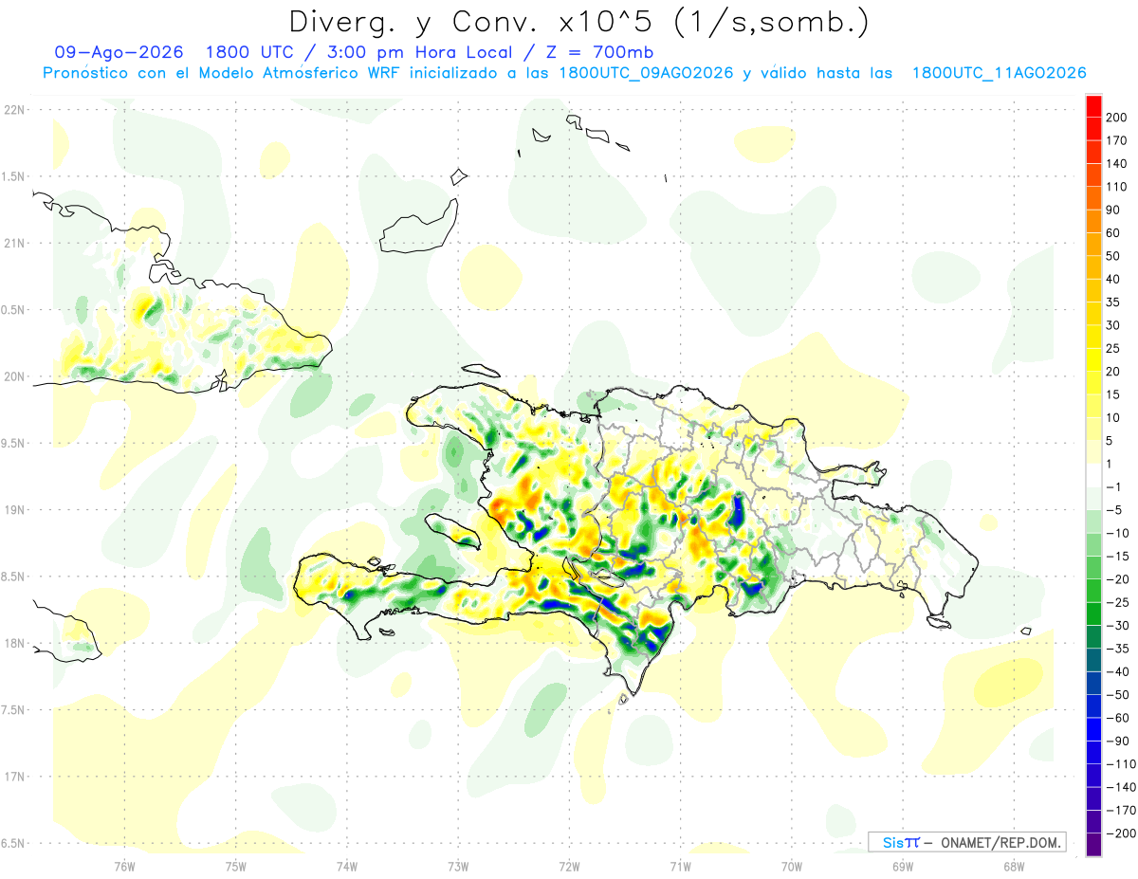Click the '22N' latitude label
1138x879 pixels.
(x=13, y=110)
